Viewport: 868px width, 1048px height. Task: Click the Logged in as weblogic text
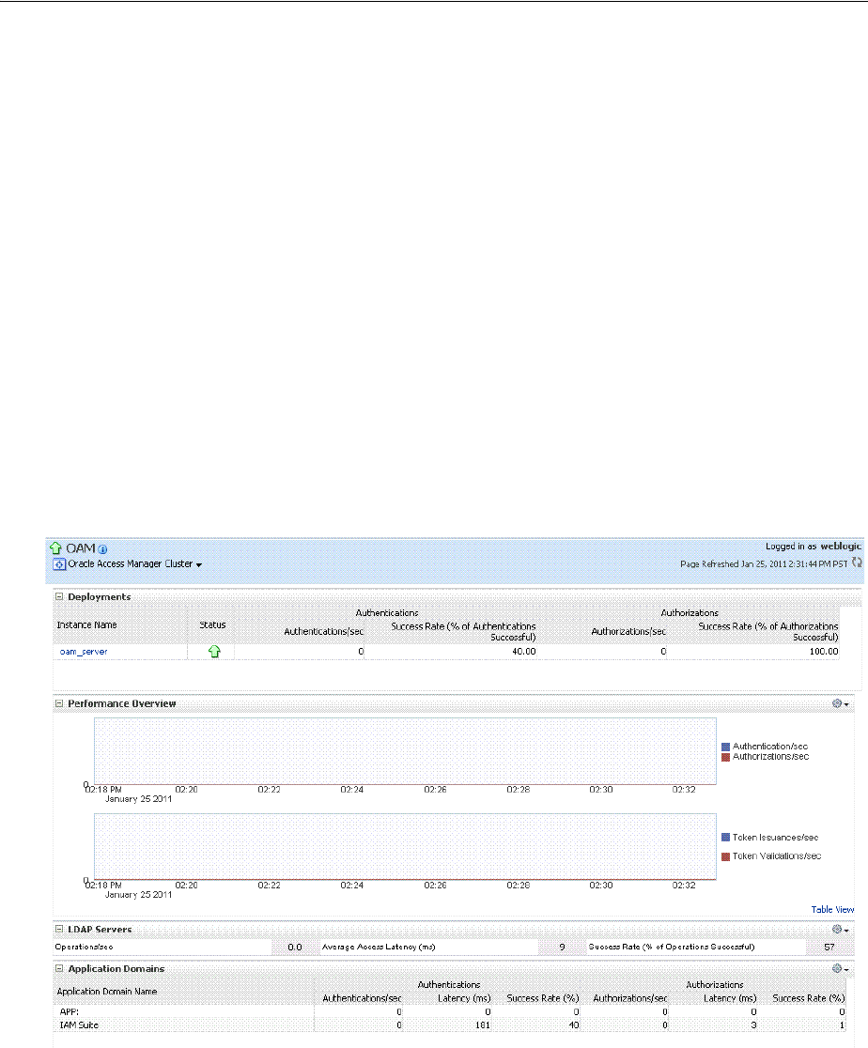click(814, 547)
